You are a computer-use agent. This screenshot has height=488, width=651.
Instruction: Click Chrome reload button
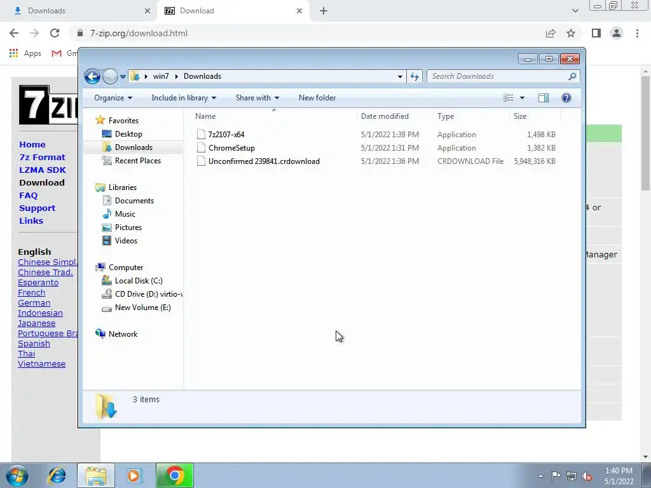(x=55, y=33)
